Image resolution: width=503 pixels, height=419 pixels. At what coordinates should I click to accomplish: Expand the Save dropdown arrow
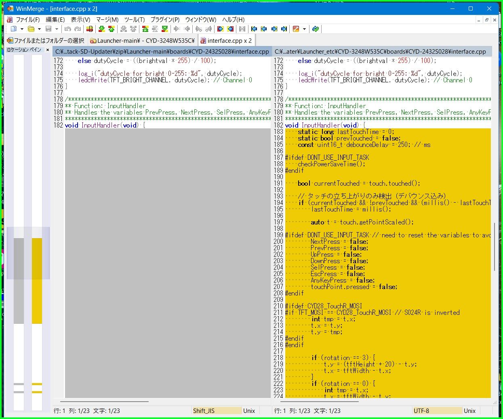coord(57,29)
